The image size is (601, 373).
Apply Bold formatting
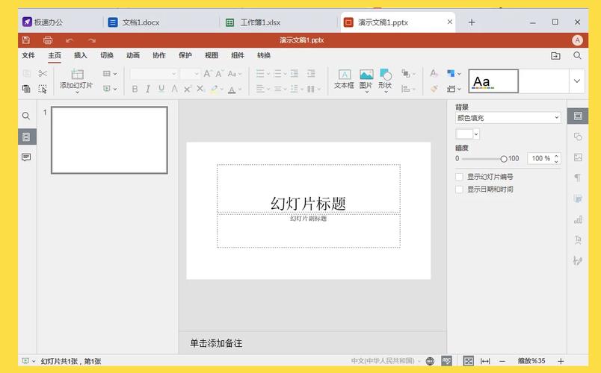point(135,89)
